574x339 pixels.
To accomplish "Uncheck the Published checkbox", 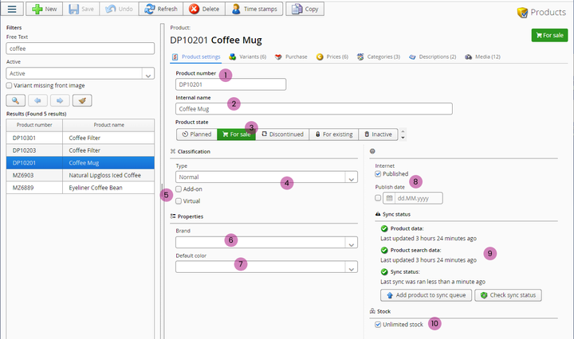I will tap(379, 173).
